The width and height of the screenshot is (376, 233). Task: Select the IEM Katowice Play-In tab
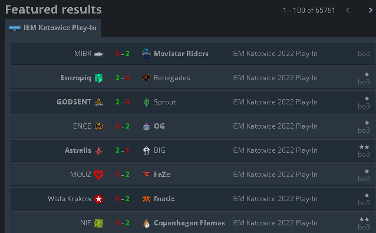[x=53, y=28]
